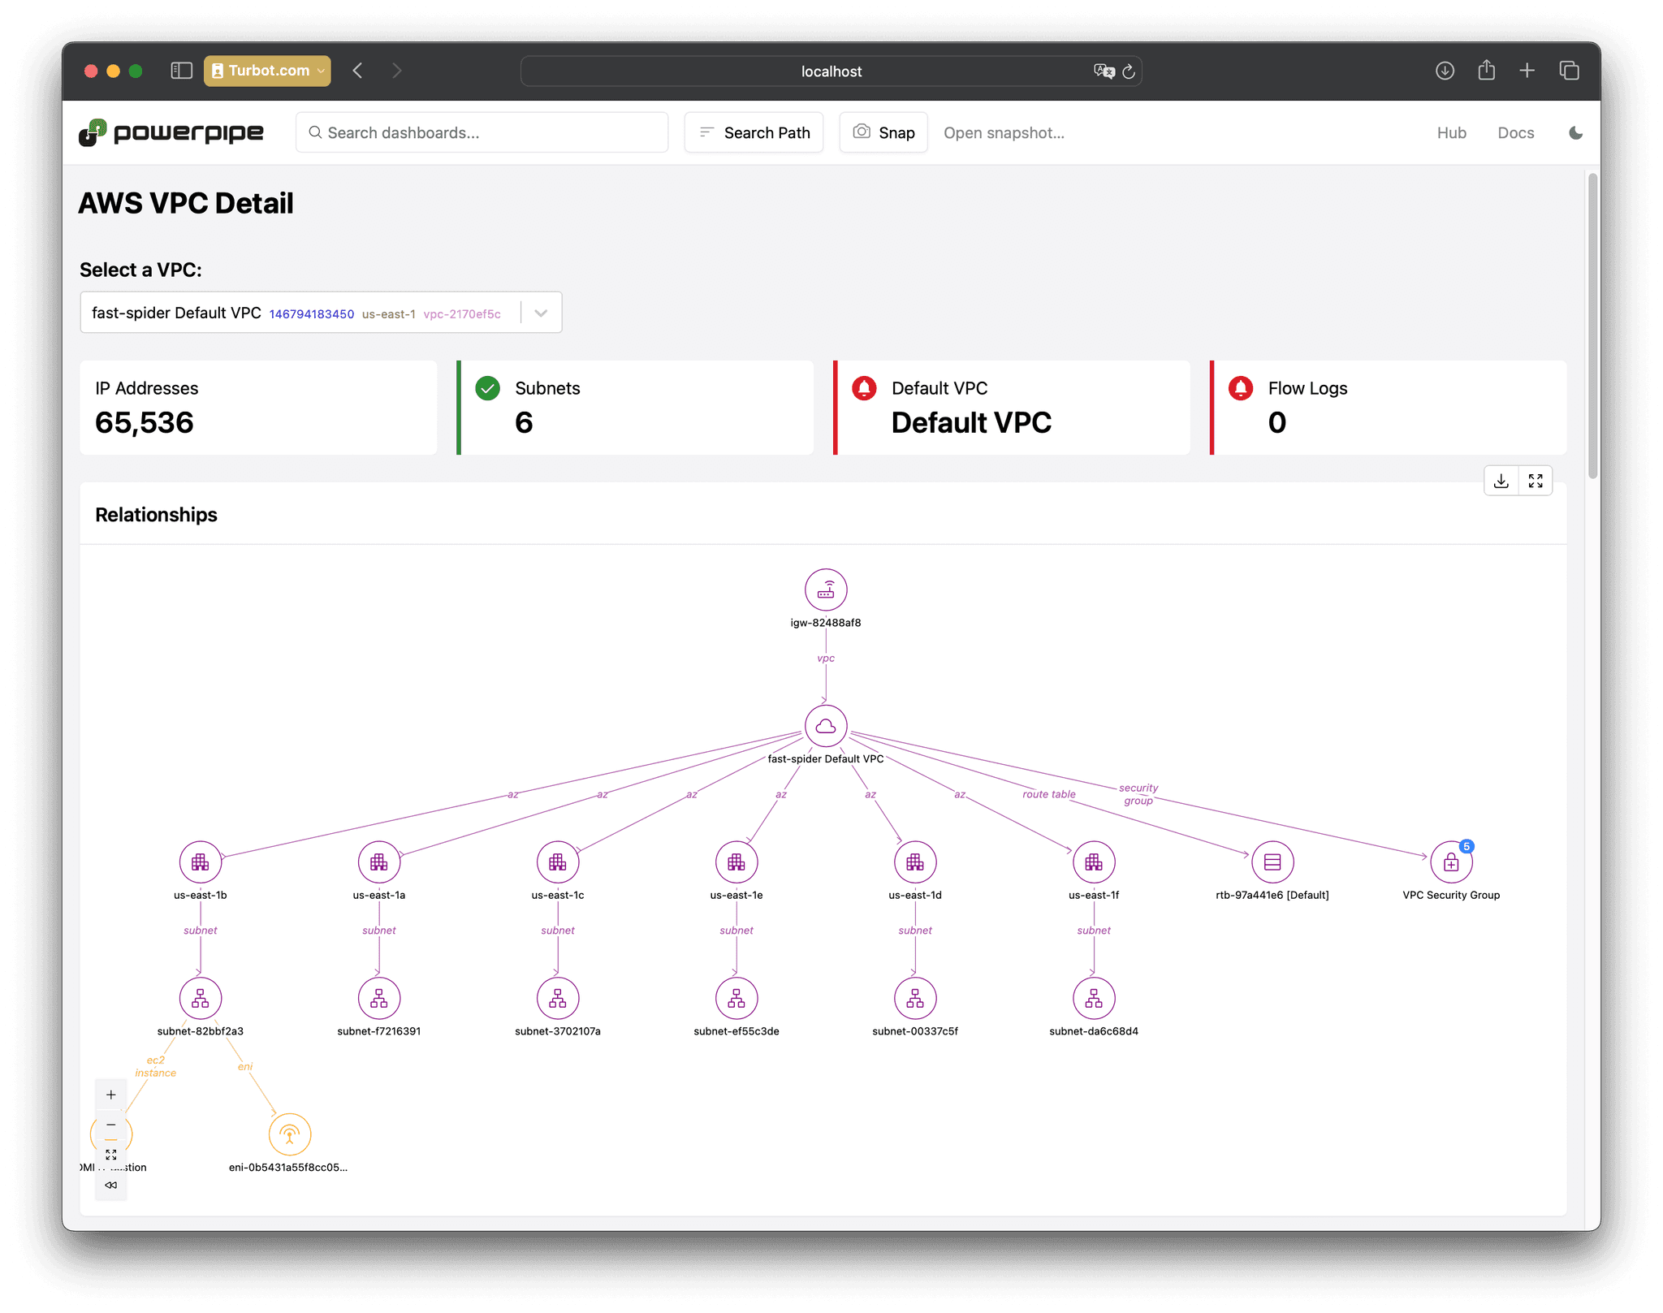Select the fast-spider Default VPC cloud node
This screenshot has width=1663, height=1313.
[x=825, y=726]
